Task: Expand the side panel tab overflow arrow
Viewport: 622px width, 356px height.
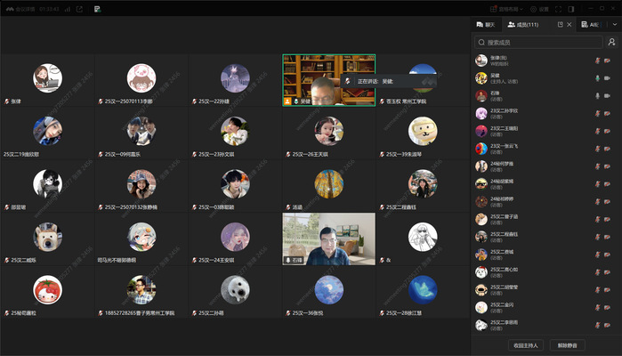Action: [x=614, y=25]
